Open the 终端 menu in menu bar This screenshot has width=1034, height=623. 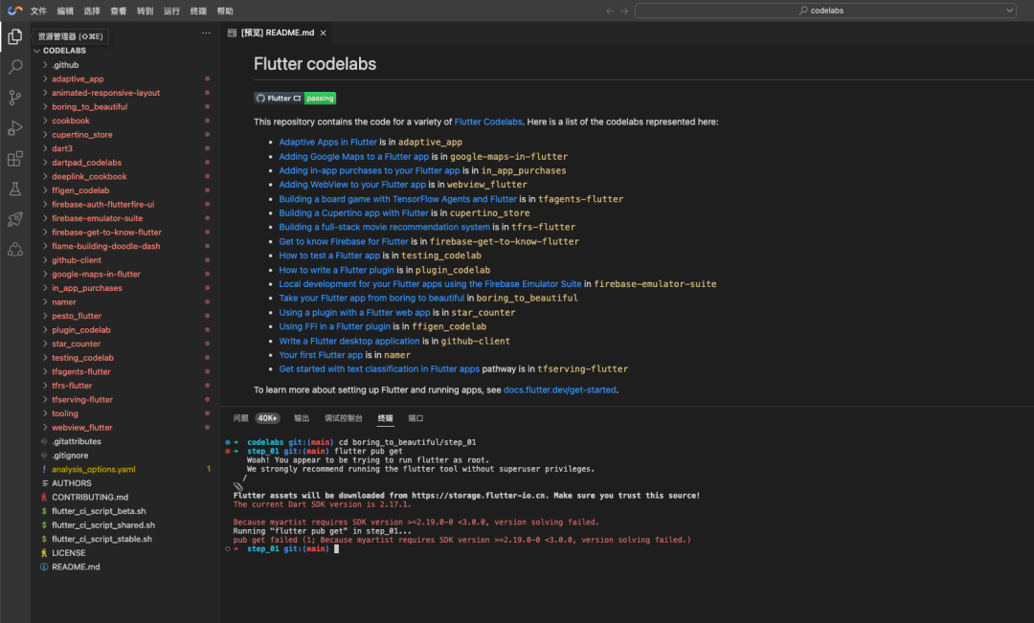coord(198,11)
